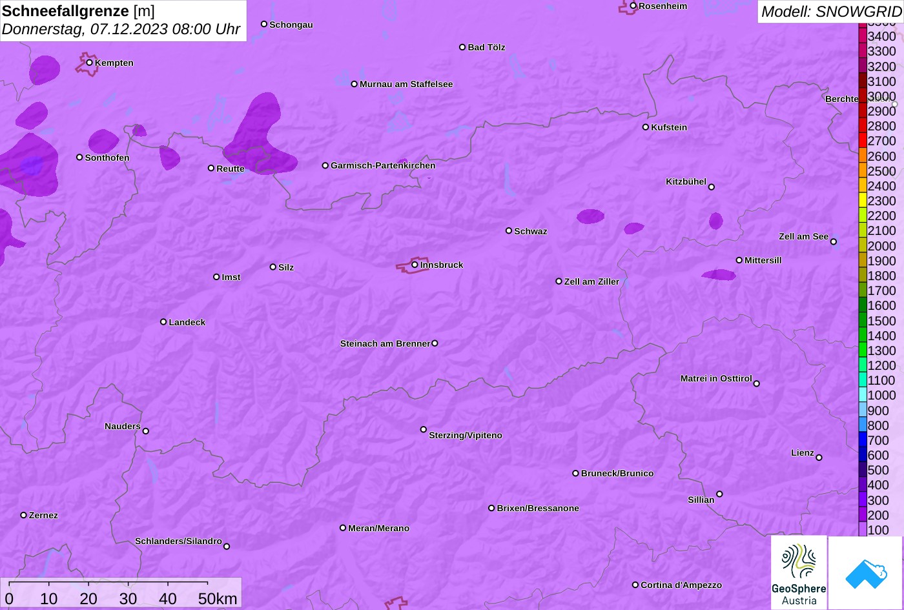Click the Landeck location marker dot
The width and height of the screenshot is (904, 610).
[163, 322]
